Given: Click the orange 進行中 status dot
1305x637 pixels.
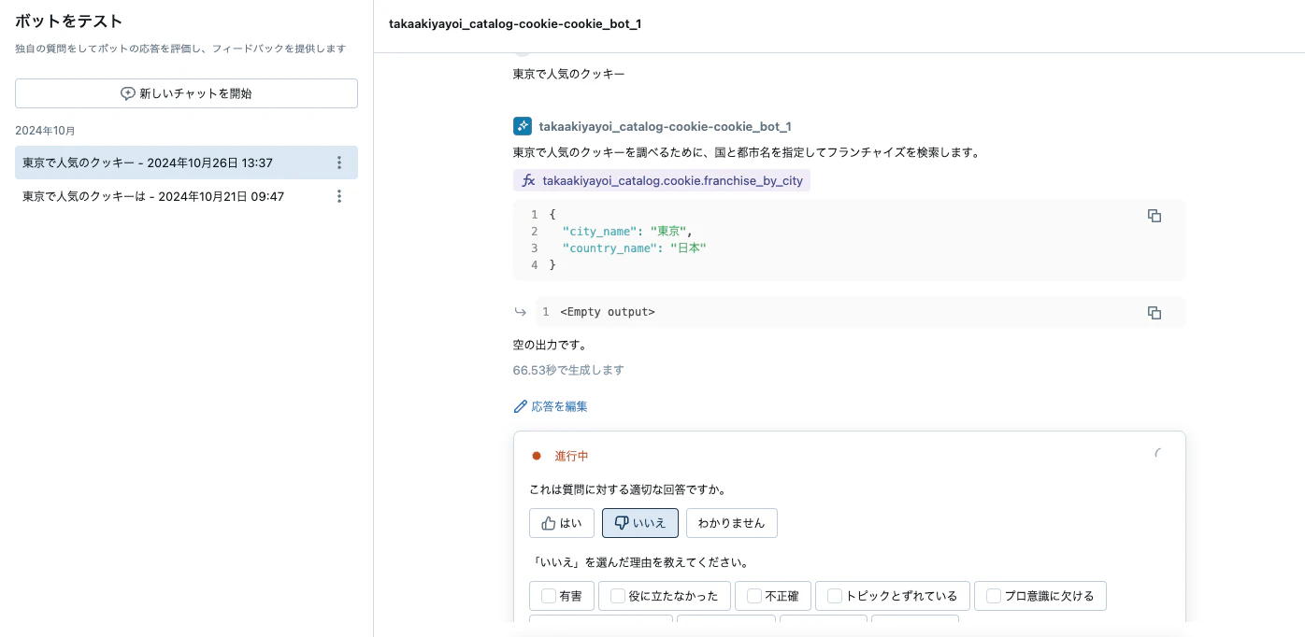Looking at the screenshot, I should pos(537,456).
